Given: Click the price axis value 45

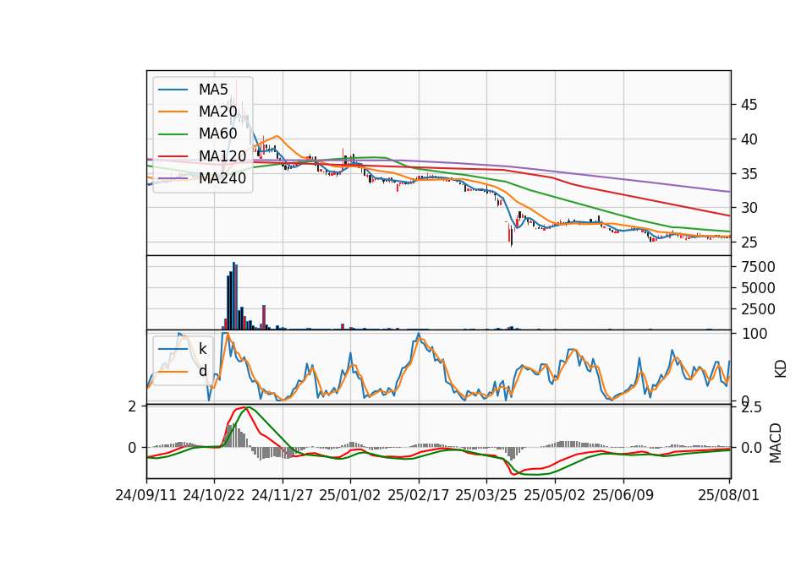Looking at the screenshot, I should (749, 105).
